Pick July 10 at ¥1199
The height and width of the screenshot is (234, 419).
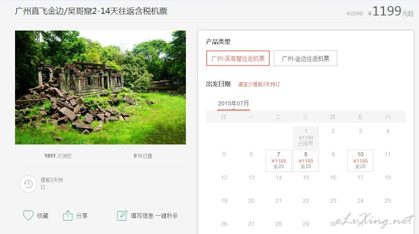pyautogui.click(x=360, y=160)
